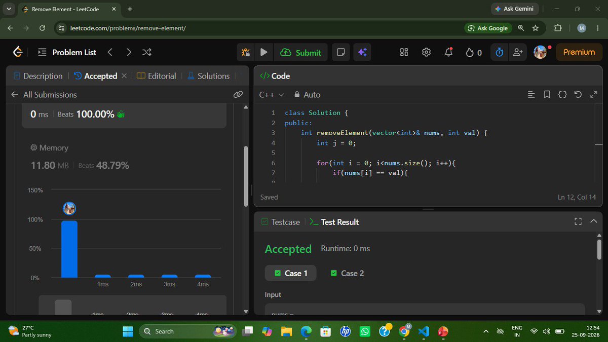This screenshot has height=342, width=608.
Task: Select Case 2
Action: tap(347, 273)
